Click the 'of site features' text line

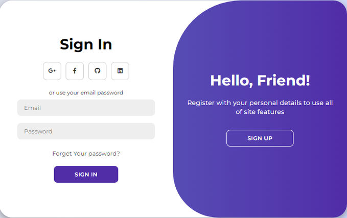coord(260,112)
